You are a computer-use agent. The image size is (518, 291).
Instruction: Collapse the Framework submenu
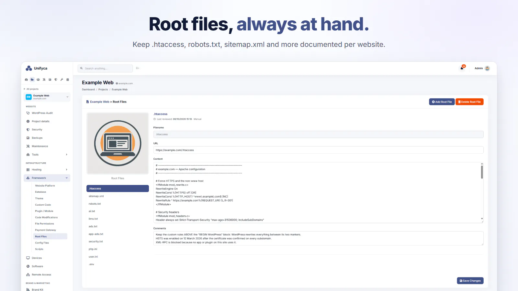point(67,178)
